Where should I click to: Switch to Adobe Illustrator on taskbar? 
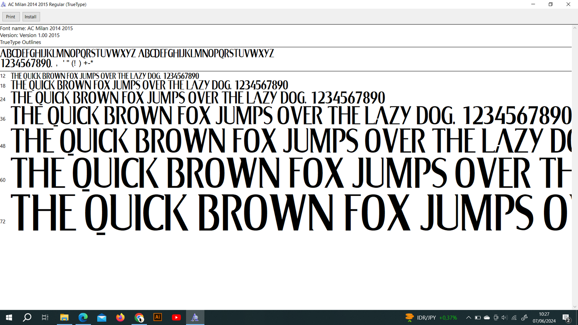pos(158,317)
